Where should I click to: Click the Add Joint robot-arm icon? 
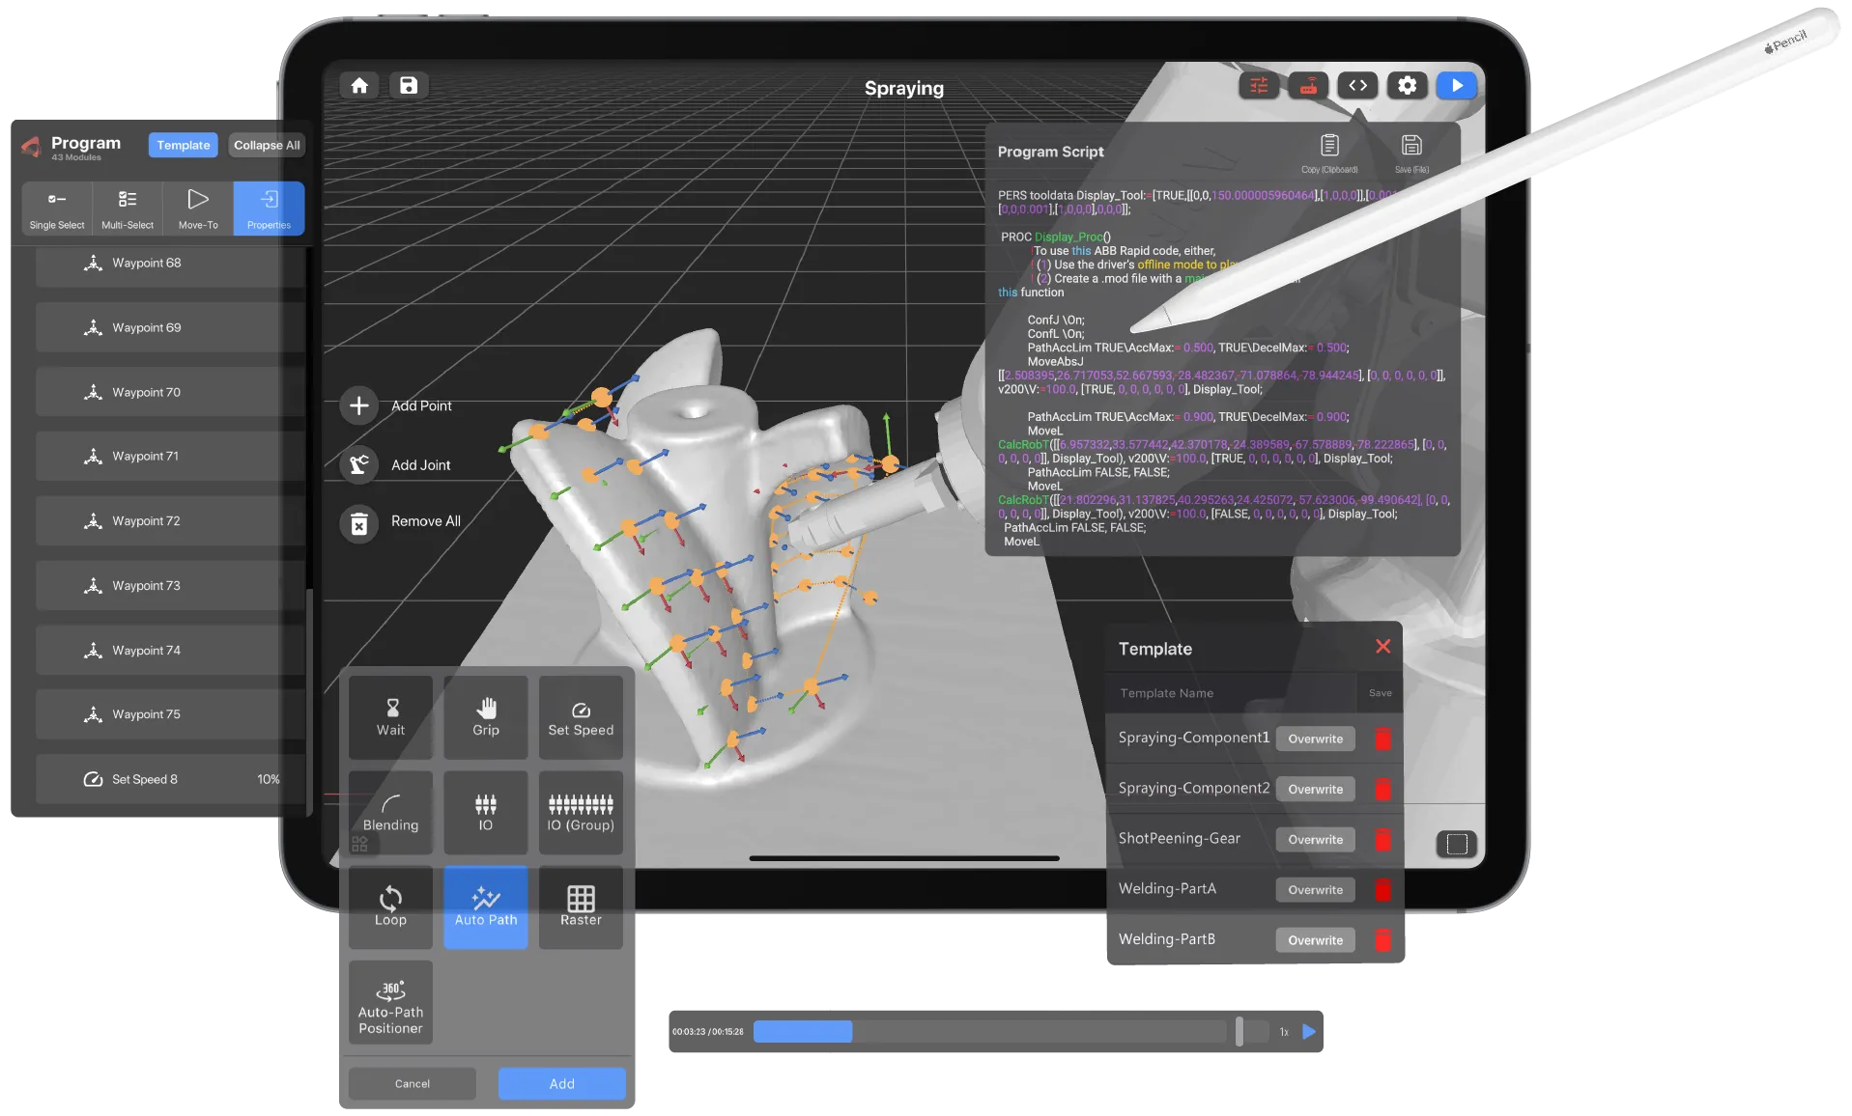coord(358,464)
